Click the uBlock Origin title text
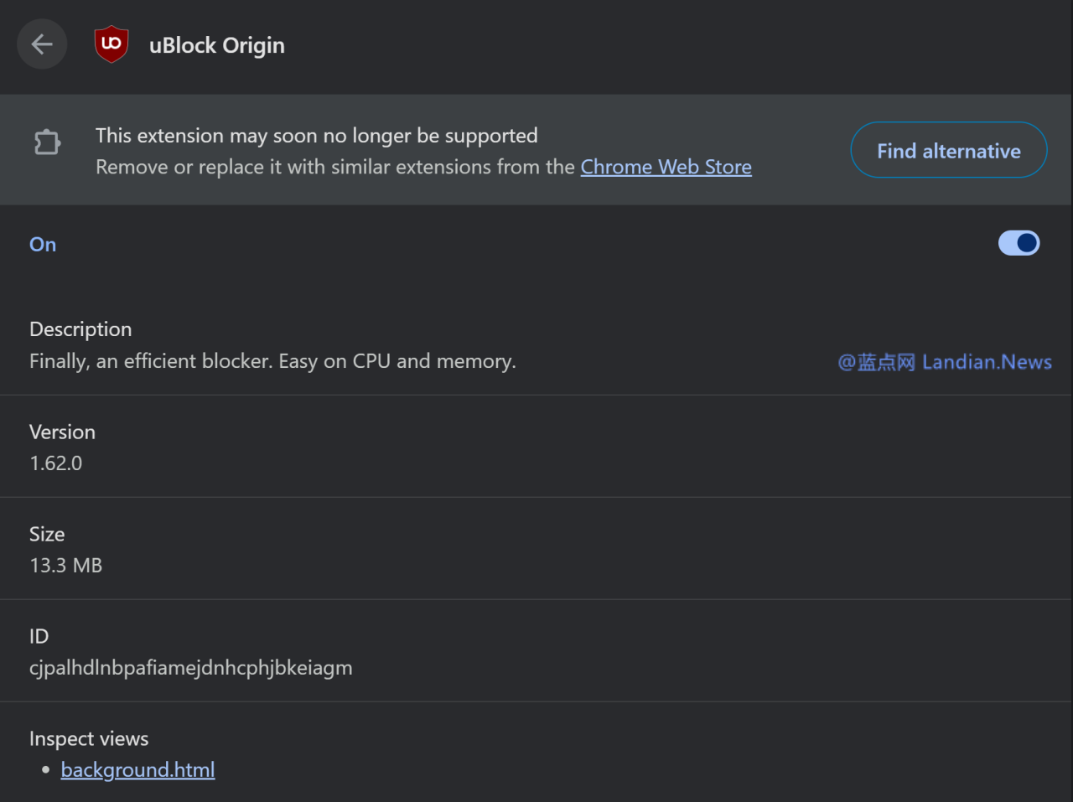 (217, 45)
